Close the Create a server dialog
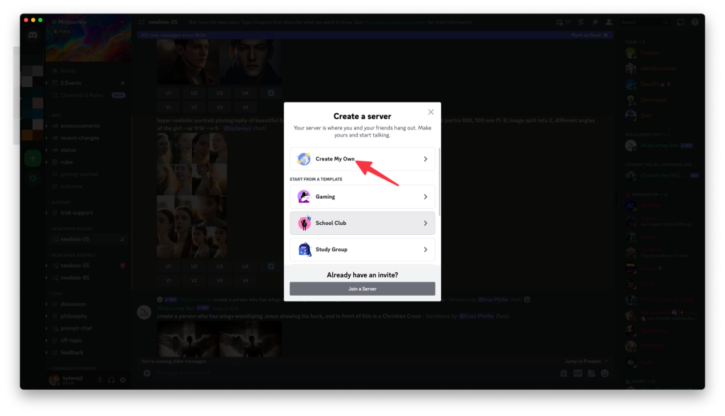This screenshot has width=725, height=416. click(430, 112)
